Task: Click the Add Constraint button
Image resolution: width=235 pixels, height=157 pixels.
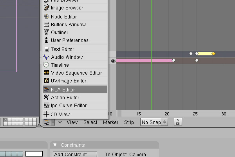Action: 75,154
